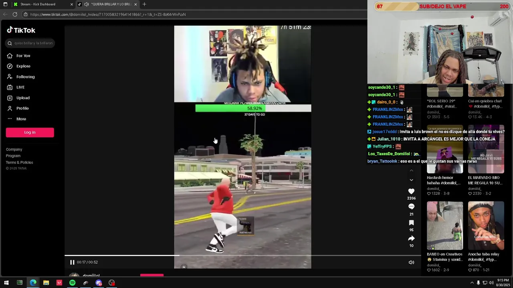This screenshot has height=288, width=513.
Task: Show hidden system tray icons
Action: 472,283
